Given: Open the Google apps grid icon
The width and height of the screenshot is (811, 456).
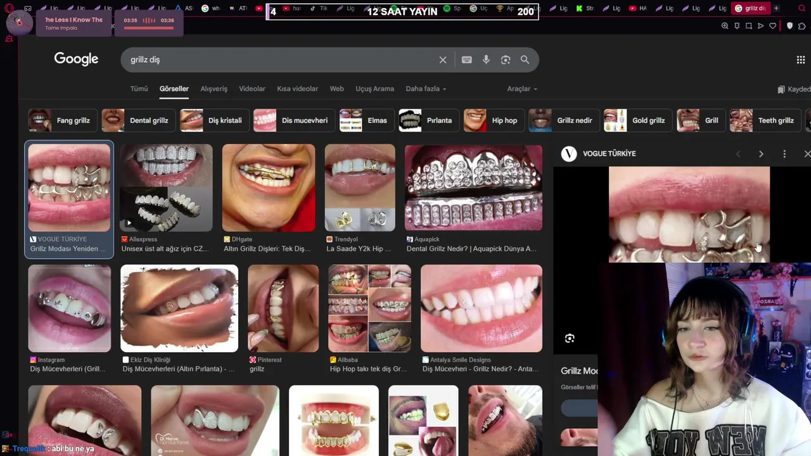Looking at the screenshot, I should click(x=801, y=60).
